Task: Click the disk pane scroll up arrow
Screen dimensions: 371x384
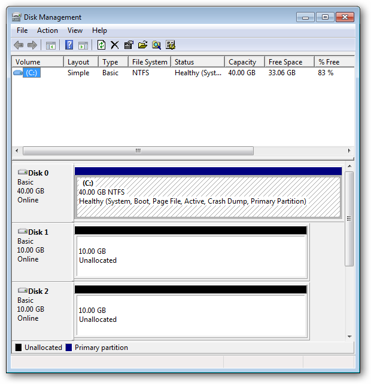Action: [x=349, y=166]
